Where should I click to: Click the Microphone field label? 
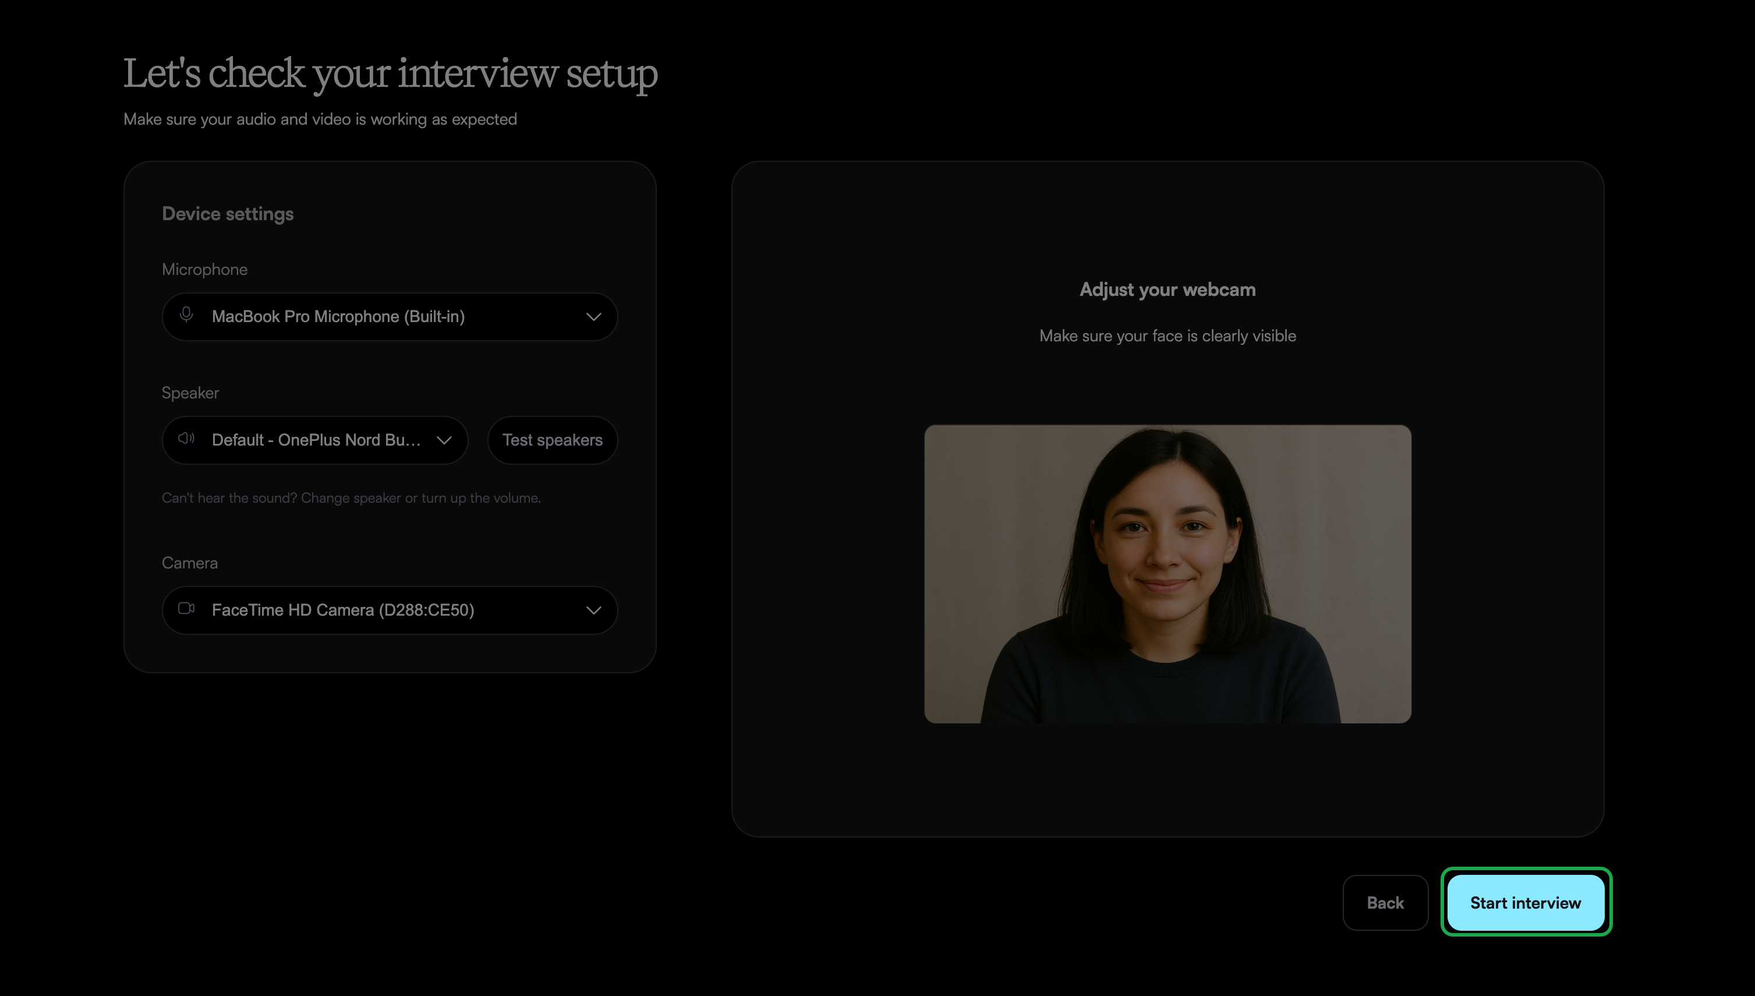tap(204, 270)
